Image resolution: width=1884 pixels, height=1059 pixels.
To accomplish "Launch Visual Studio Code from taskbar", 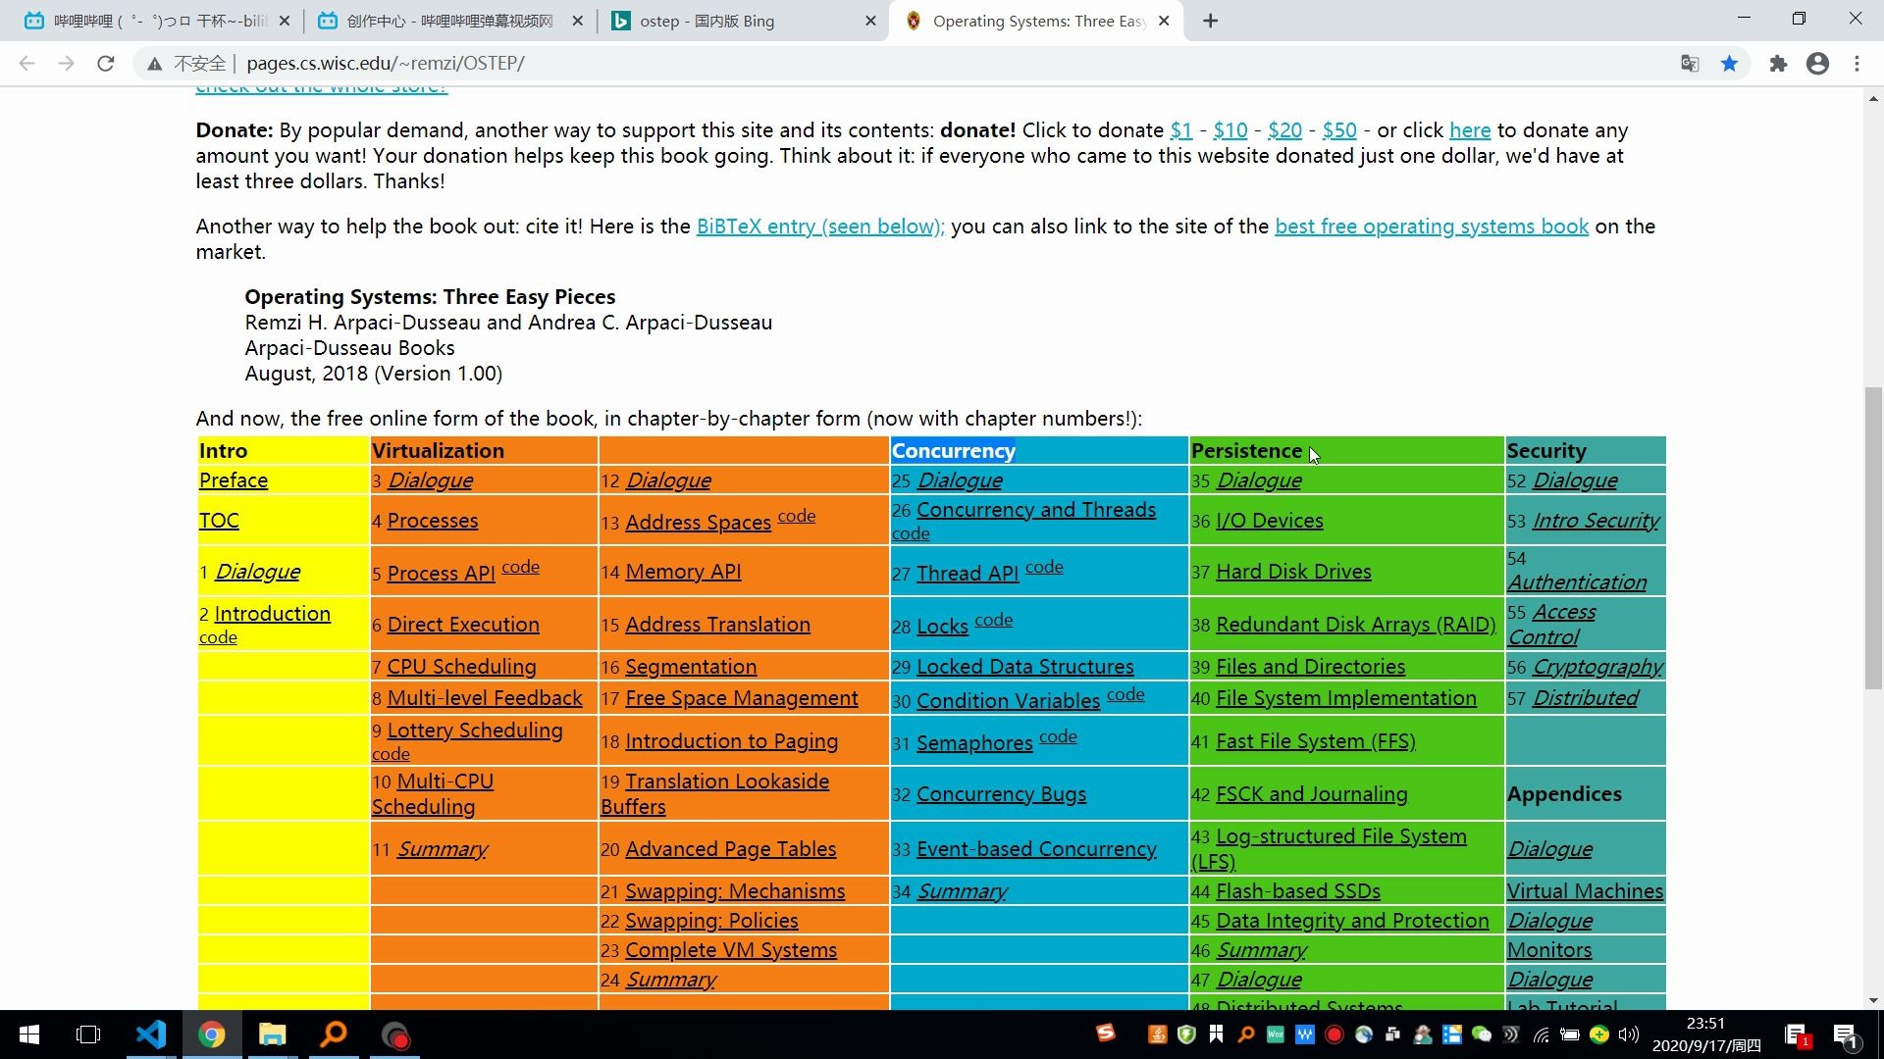I will pyautogui.click(x=151, y=1034).
